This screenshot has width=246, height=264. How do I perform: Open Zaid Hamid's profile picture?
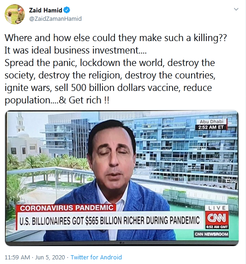tap(15, 14)
